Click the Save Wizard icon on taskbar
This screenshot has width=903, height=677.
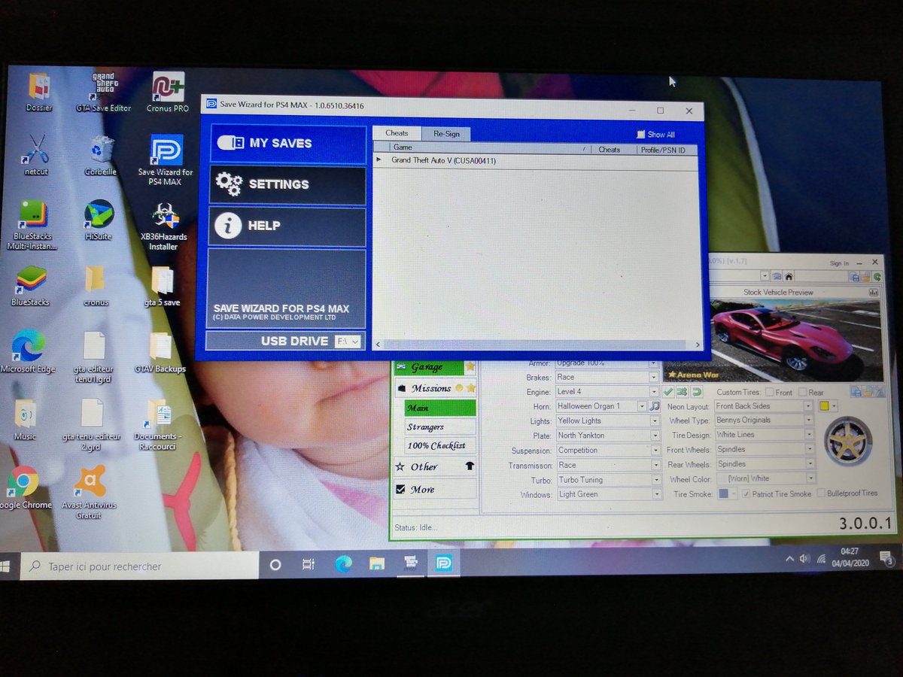pos(444,563)
